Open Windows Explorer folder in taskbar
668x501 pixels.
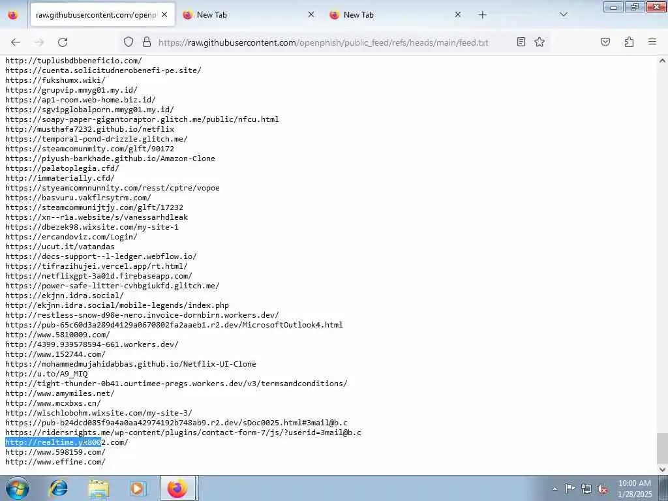[99, 489]
